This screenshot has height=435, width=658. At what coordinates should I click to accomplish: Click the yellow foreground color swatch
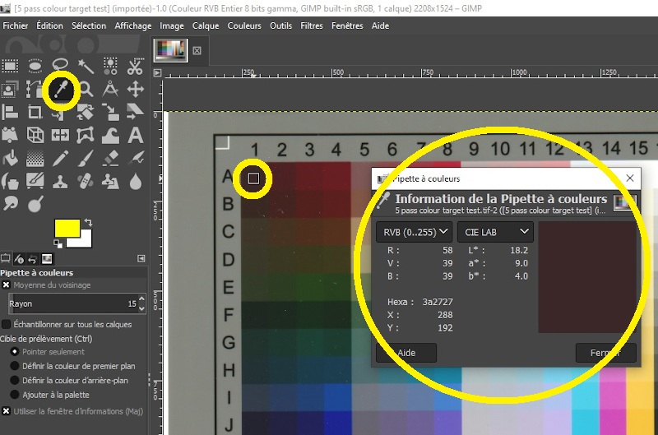tap(66, 228)
